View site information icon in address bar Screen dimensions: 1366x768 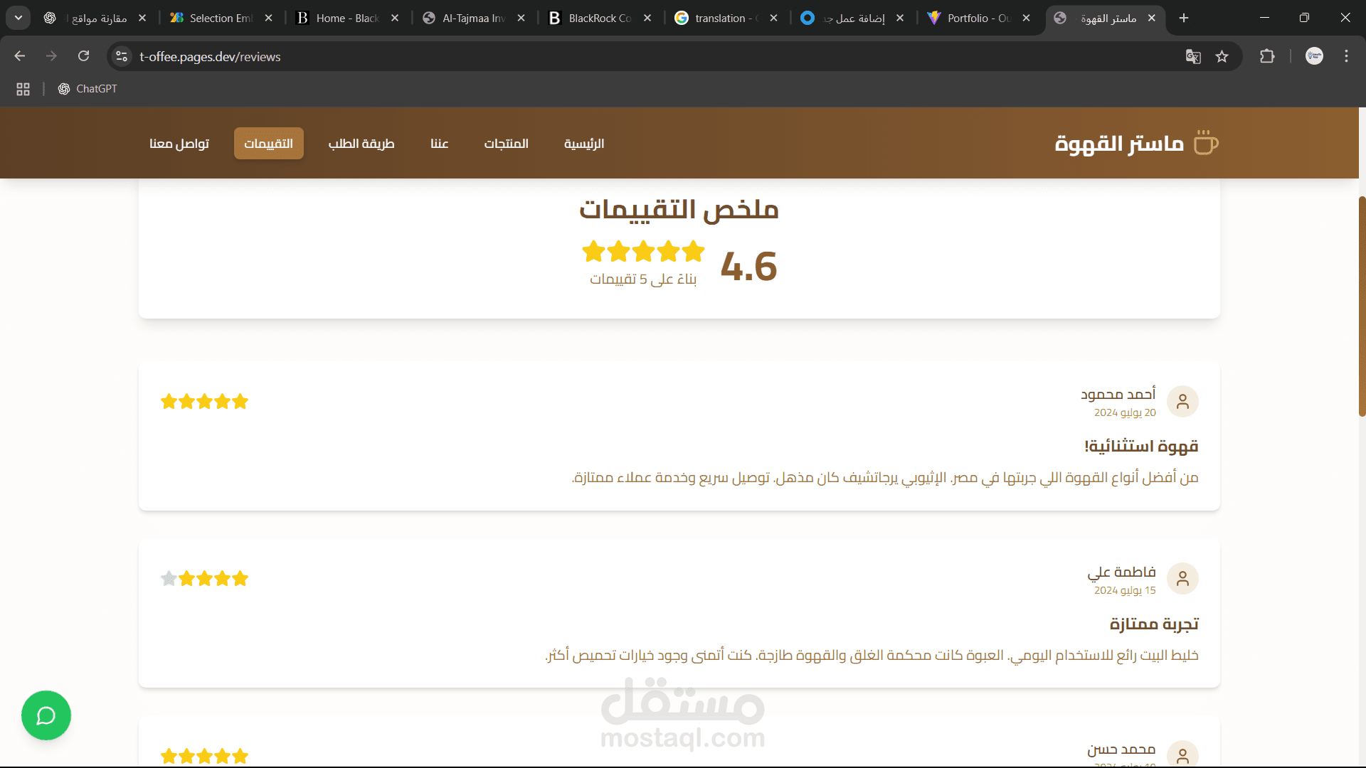[x=122, y=56]
